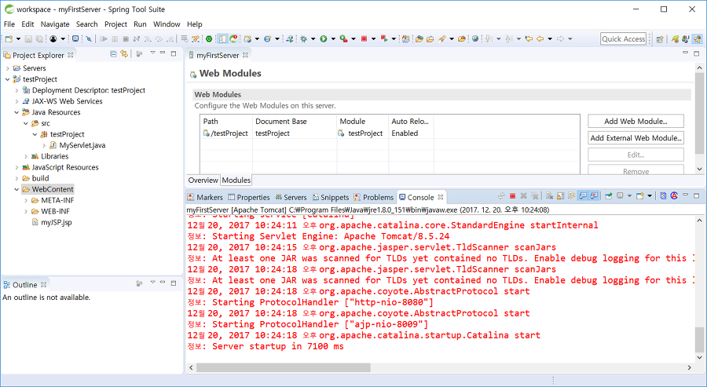
Task: Expand the META-INF folder
Action: tap(26, 200)
